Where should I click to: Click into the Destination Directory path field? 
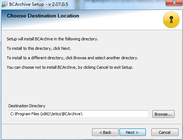(x=79, y=114)
